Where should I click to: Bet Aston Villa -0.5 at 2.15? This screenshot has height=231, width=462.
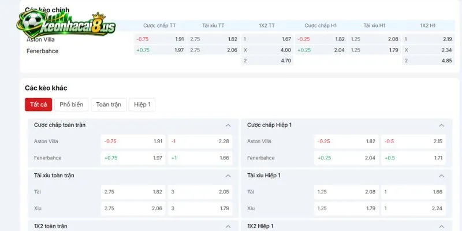(x=413, y=141)
